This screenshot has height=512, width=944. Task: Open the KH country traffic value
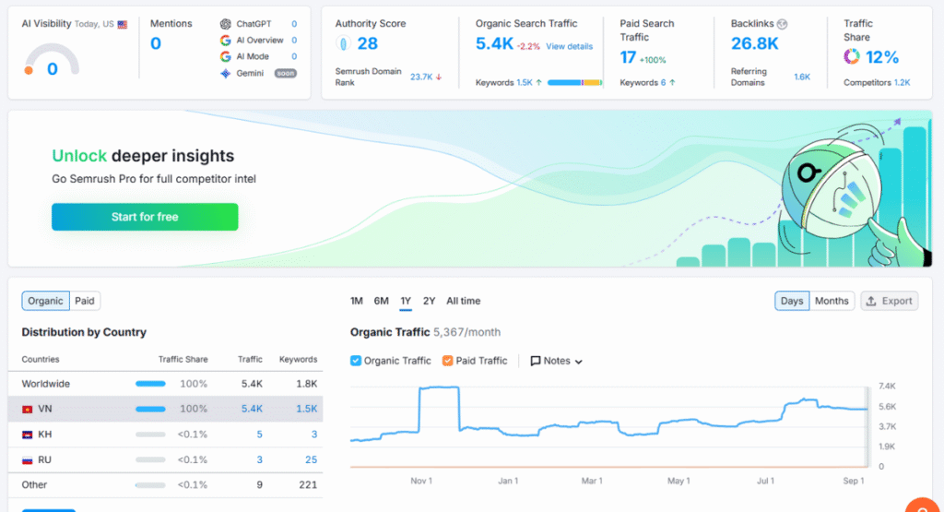point(259,435)
